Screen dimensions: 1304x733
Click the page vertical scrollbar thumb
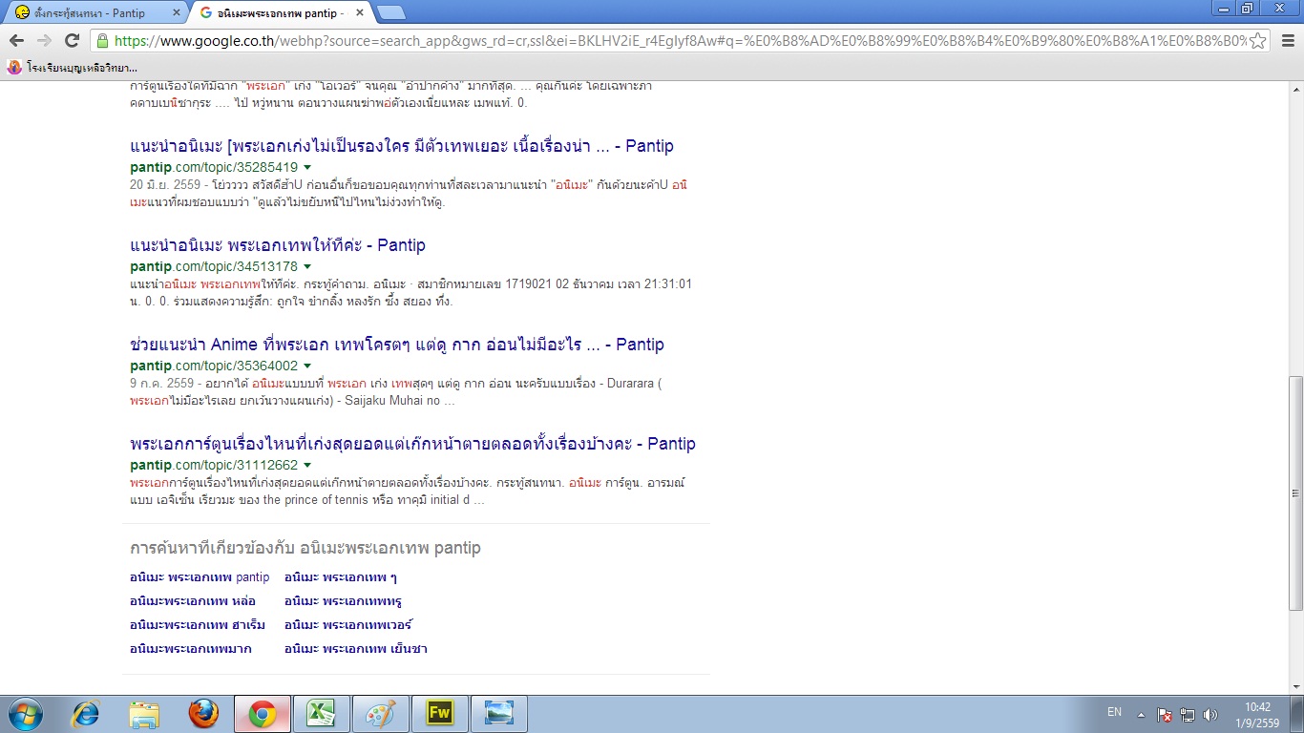point(1295,493)
